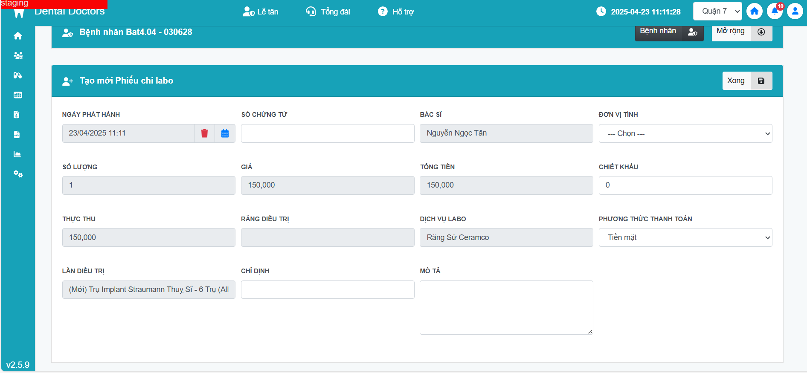The width and height of the screenshot is (807, 373).
Task: Click the Số chứng từ input field
Action: point(327,133)
